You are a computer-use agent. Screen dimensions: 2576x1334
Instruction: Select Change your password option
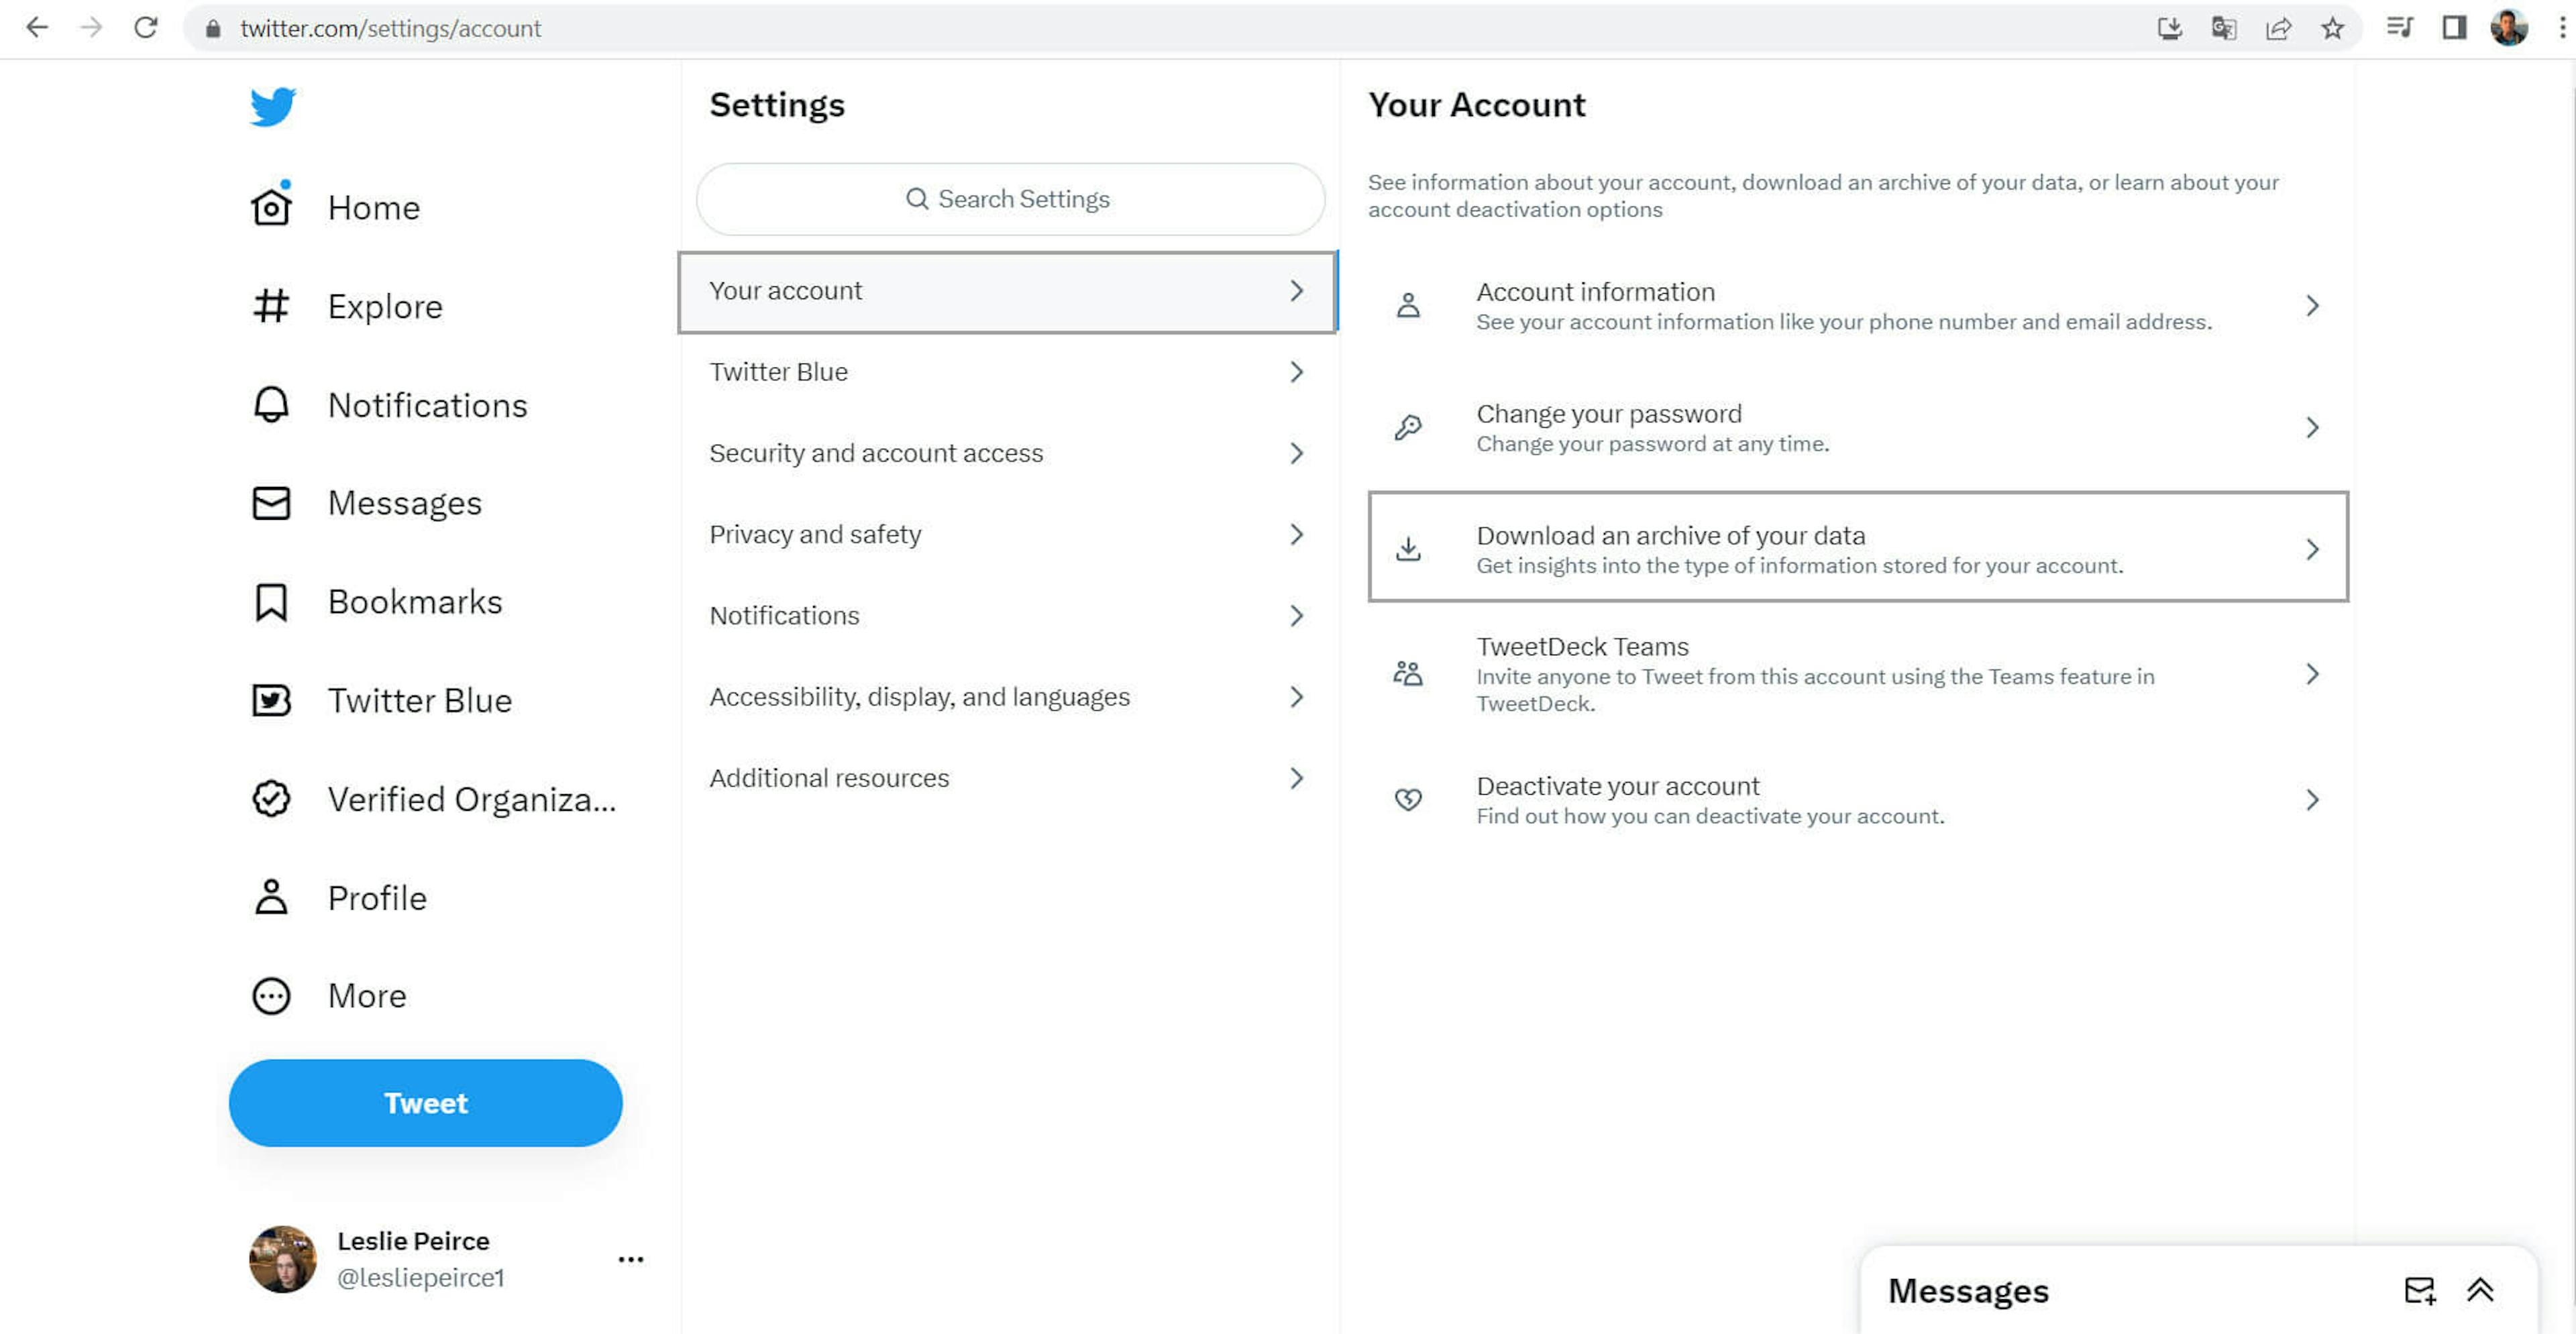point(1858,427)
